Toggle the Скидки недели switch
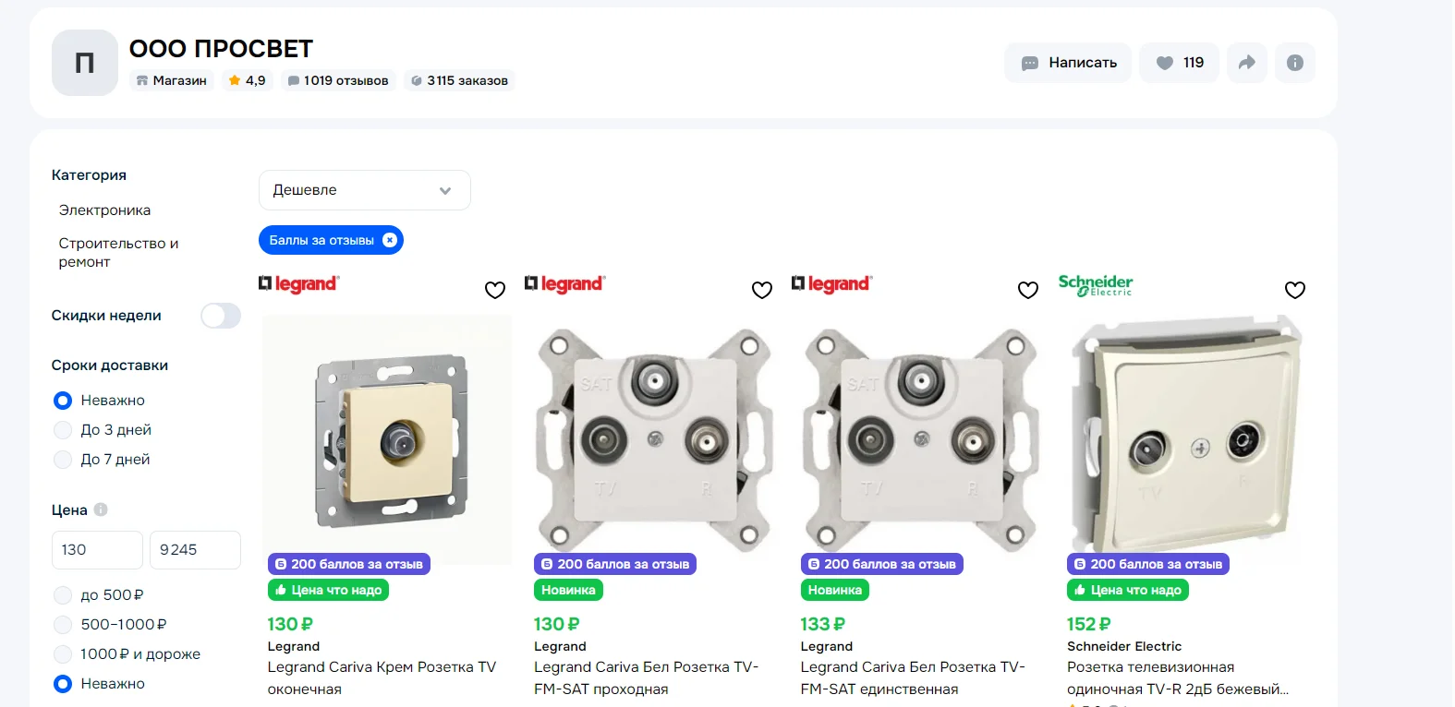Screen dimensions: 1455x707 [221, 316]
